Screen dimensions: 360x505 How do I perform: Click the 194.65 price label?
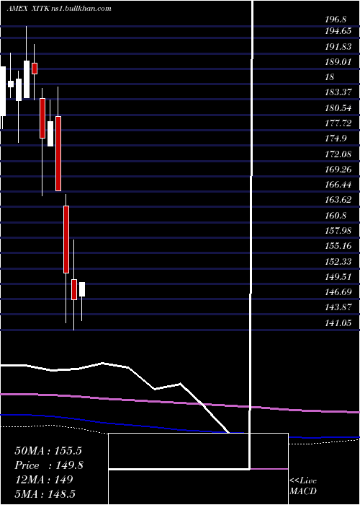(338, 31)
